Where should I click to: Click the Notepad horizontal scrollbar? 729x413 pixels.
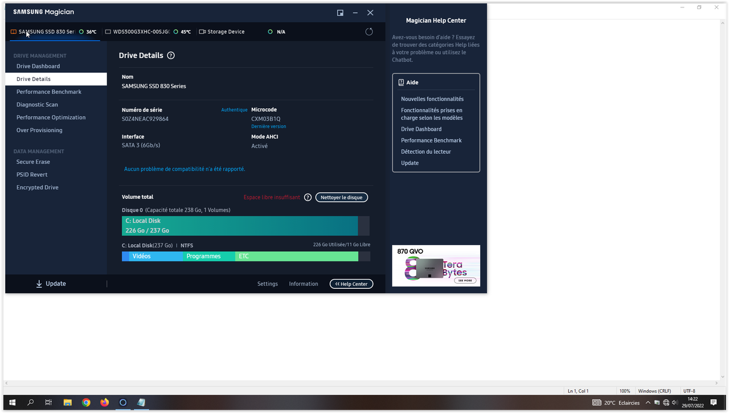[x=363, y=383]
